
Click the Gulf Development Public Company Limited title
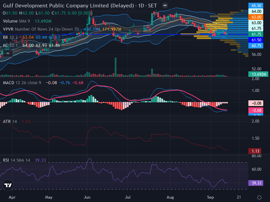(68, 6)
